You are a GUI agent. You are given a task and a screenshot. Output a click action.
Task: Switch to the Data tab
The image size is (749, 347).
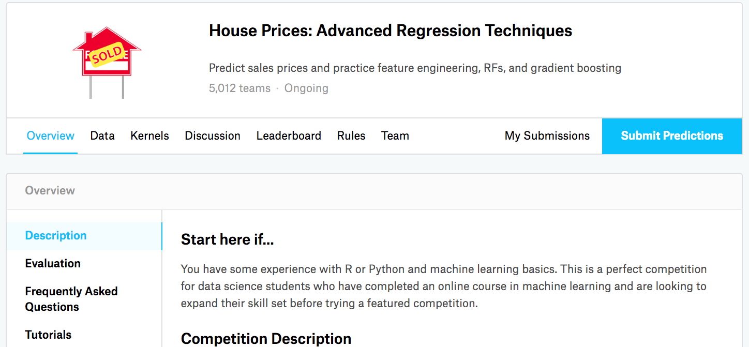pos(102,136)
